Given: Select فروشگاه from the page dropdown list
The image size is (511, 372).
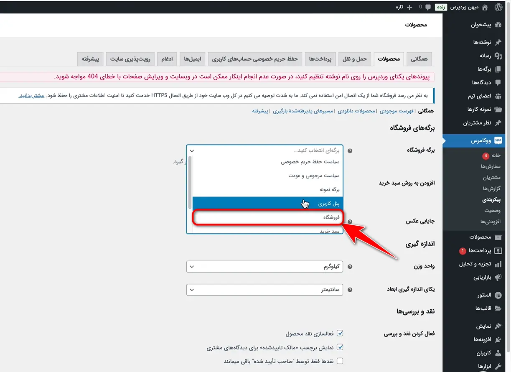Looking at the screenshot, I should 267,217.
